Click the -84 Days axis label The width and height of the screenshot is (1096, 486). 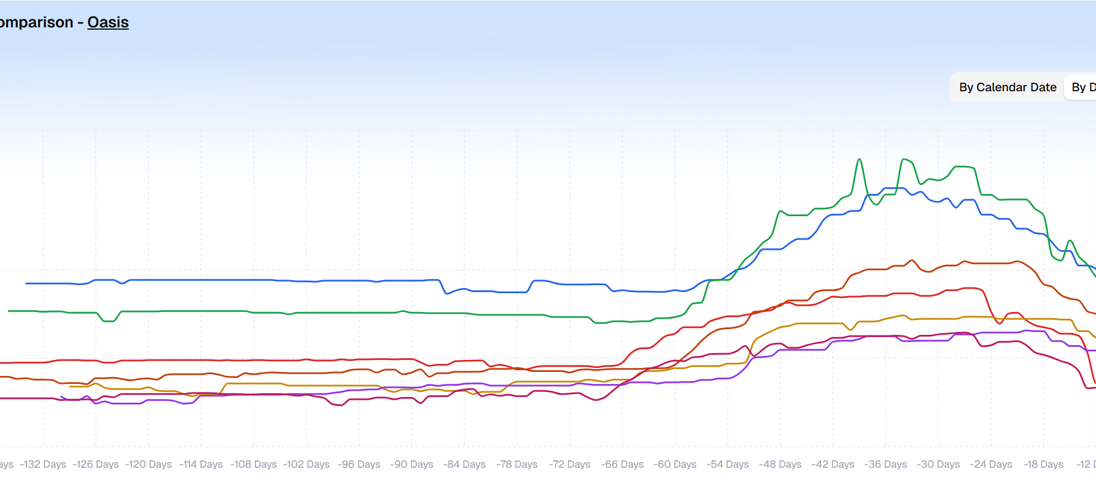tap(464, 464)
